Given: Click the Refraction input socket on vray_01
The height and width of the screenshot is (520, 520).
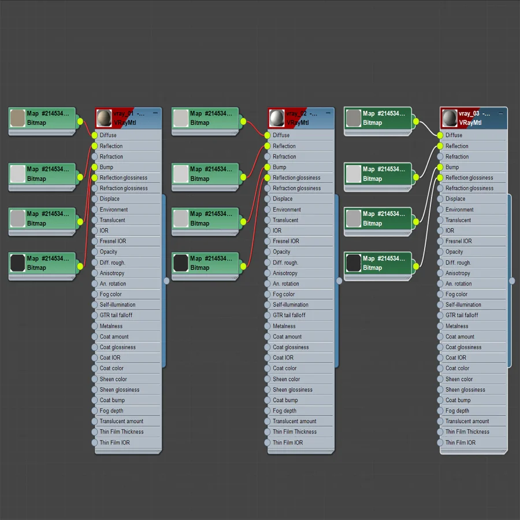Looking at the screenshot, I should (x=95, y=157).
